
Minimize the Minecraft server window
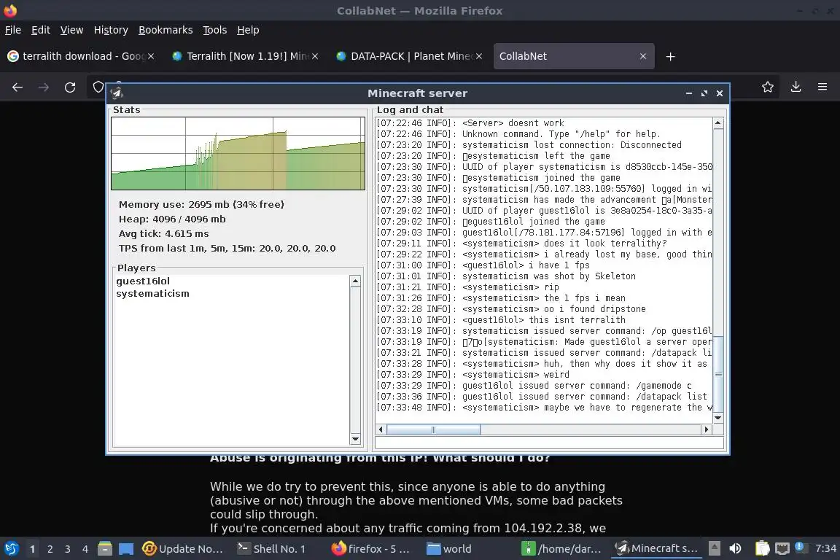pyautogui.click(x=689, y=93)
